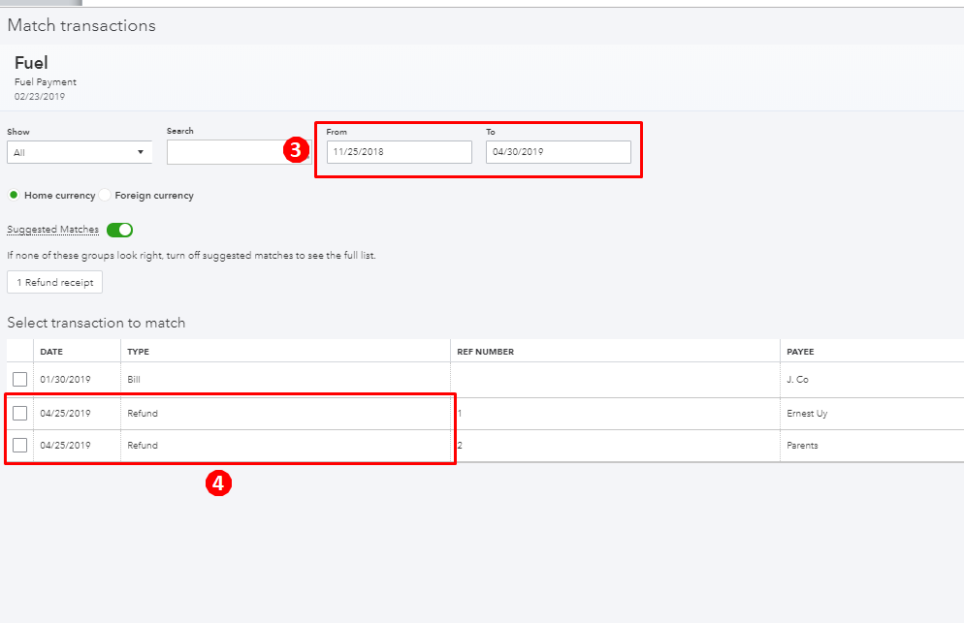
Task: Open the Show filter dropdown
Action: [x=80, y=152]
